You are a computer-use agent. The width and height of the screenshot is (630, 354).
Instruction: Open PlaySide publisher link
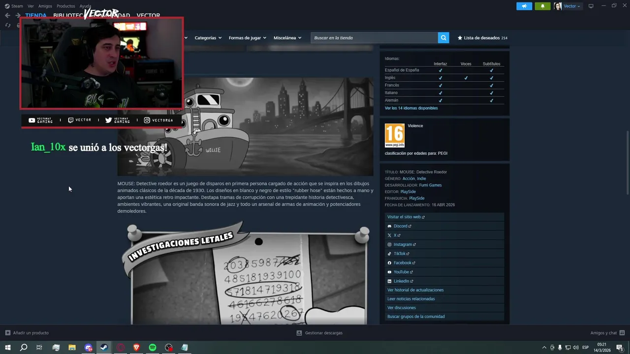click(408, 192)
